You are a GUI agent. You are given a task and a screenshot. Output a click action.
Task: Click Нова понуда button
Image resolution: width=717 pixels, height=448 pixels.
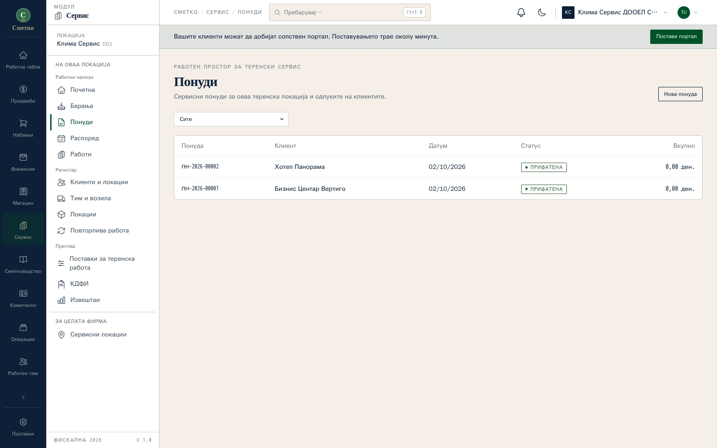click(x=680, y=94)
